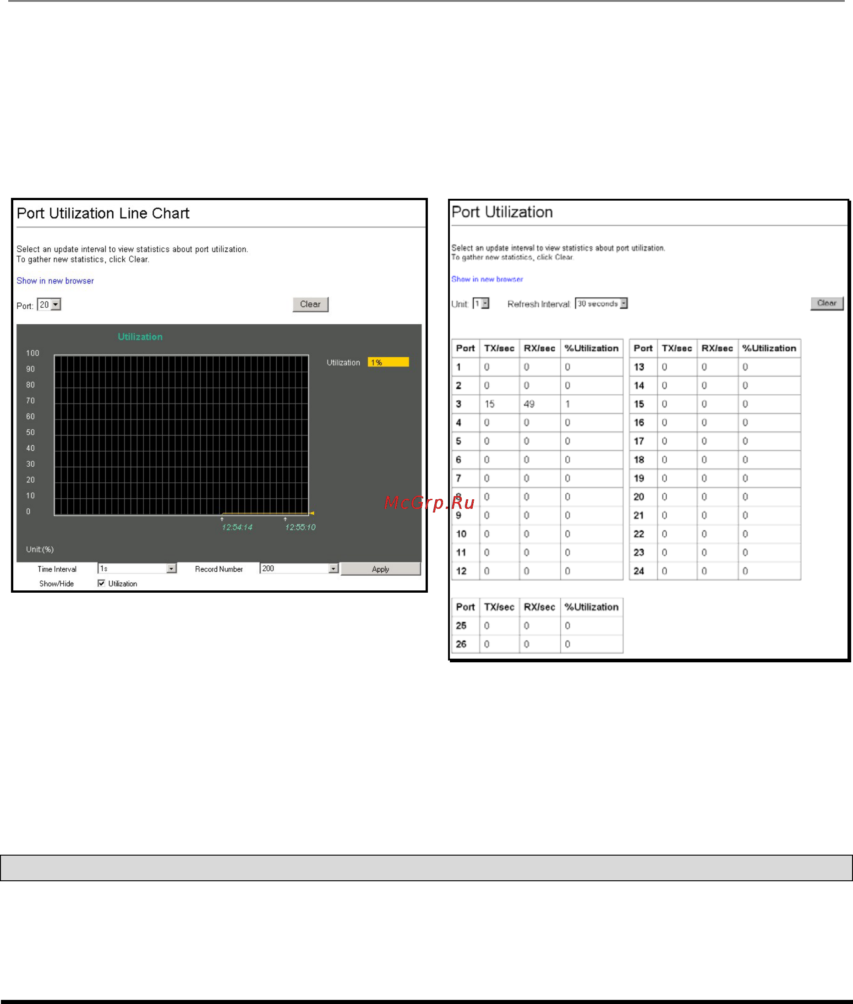
Task: Click port number 1 row label
Action: tap(459, 367)
